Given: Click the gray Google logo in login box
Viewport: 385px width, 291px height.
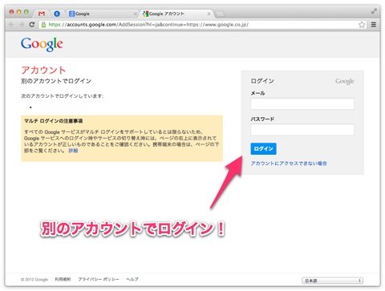Looking at the screenshot, I should point(345,81).
